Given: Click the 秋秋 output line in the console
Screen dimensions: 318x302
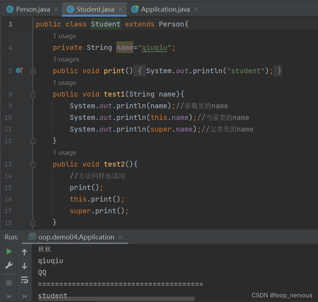Looking at the screenshot, I should click(x=45, y=249).
